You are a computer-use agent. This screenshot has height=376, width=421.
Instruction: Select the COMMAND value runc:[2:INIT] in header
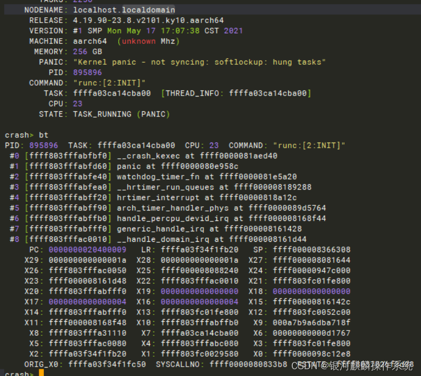point(109,83)
